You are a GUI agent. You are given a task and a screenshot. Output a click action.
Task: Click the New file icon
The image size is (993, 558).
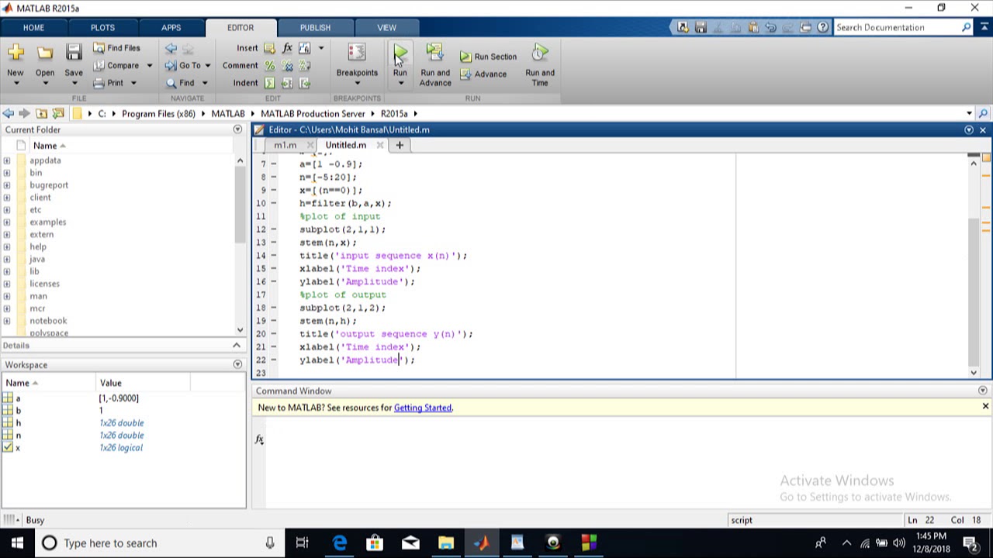(x=16, y=53)
